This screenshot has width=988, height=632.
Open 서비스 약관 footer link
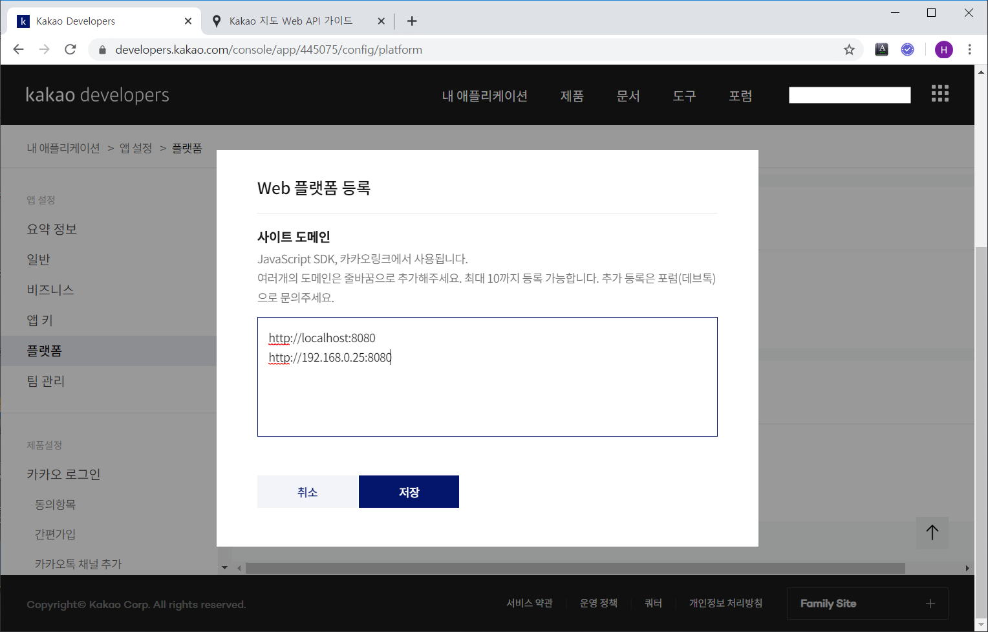coord(530,603)
